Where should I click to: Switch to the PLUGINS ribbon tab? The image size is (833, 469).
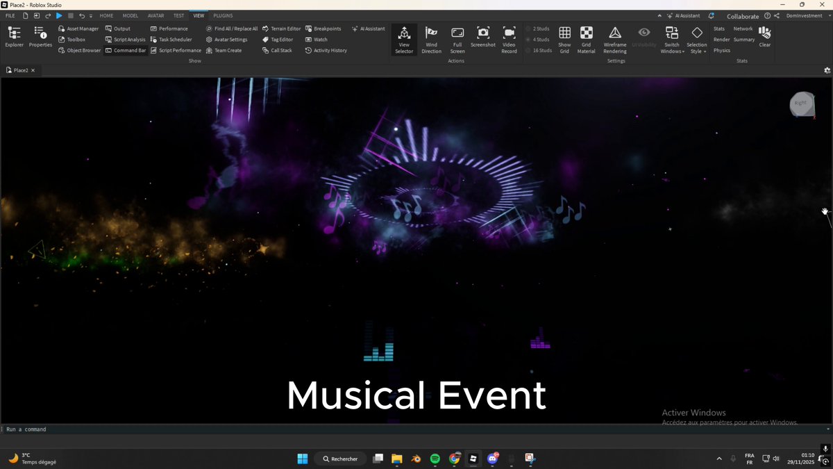(x=223, y=15)
